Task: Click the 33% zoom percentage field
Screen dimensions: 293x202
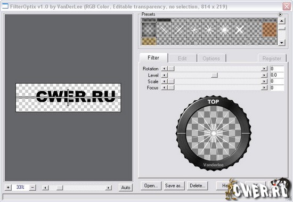Action: tap(20, 187)
